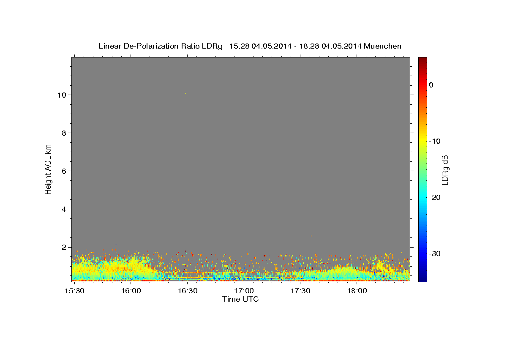Viewport: 507px width, 338px height.
Task: Click the '17:00' time tick label
Action: (x=244, y=291)
